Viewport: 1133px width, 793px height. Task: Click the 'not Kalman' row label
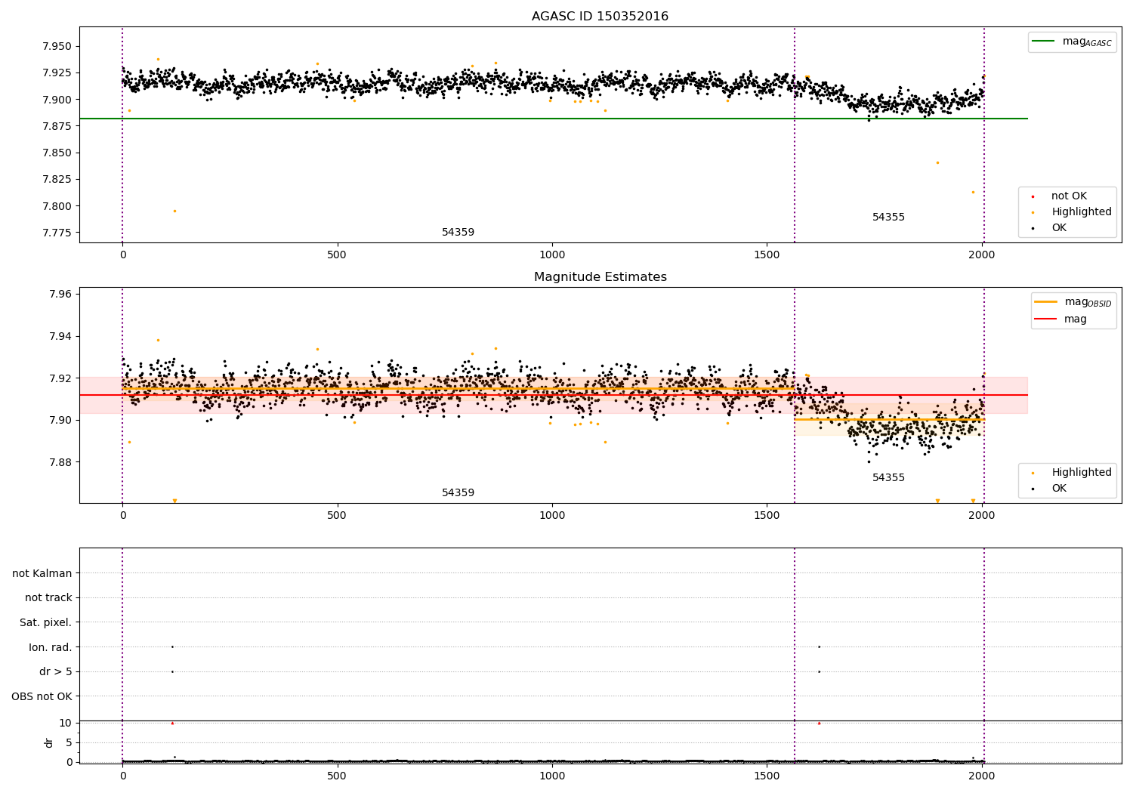click(x=42, y=574)
